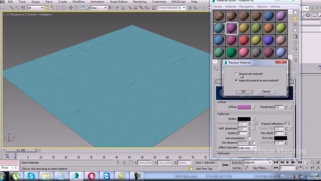Viewport: 321px width, 181px height.
Task: Toggle the Window/Crossing selection icon
Action: point(64,8)
